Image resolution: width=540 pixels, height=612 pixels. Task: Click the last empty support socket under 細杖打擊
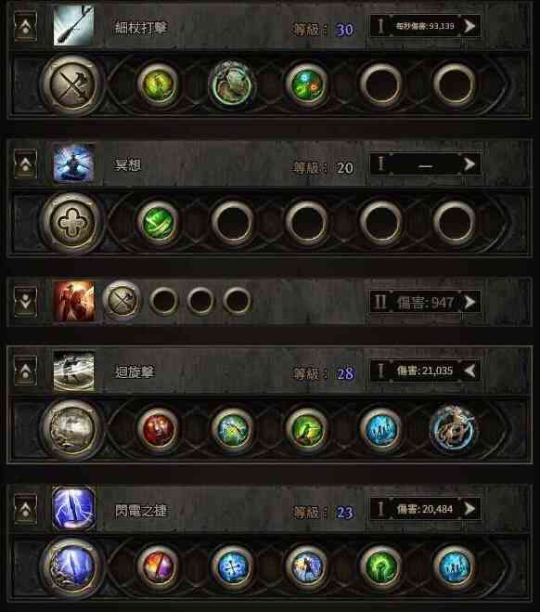[x=455, y=85]
